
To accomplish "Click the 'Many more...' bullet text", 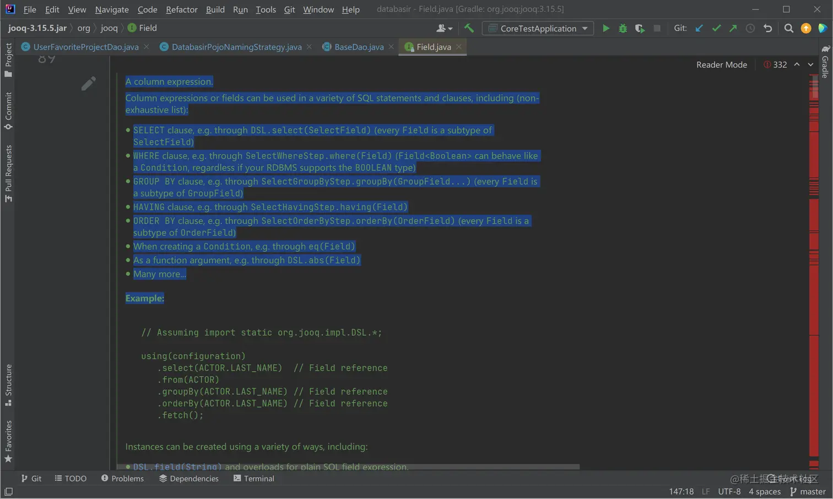I will (x=160, y=274).
